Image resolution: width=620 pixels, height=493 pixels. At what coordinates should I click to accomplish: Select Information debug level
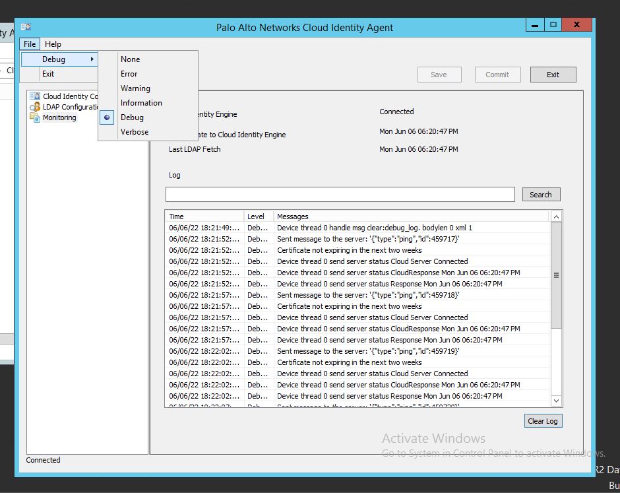point(141,103)
